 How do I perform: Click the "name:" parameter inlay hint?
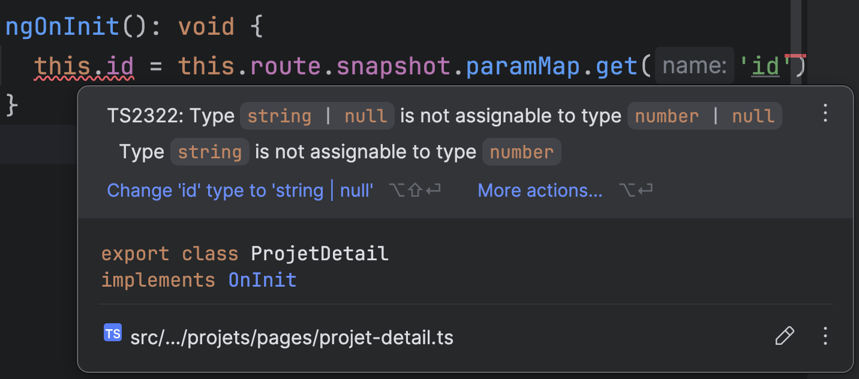694,66
